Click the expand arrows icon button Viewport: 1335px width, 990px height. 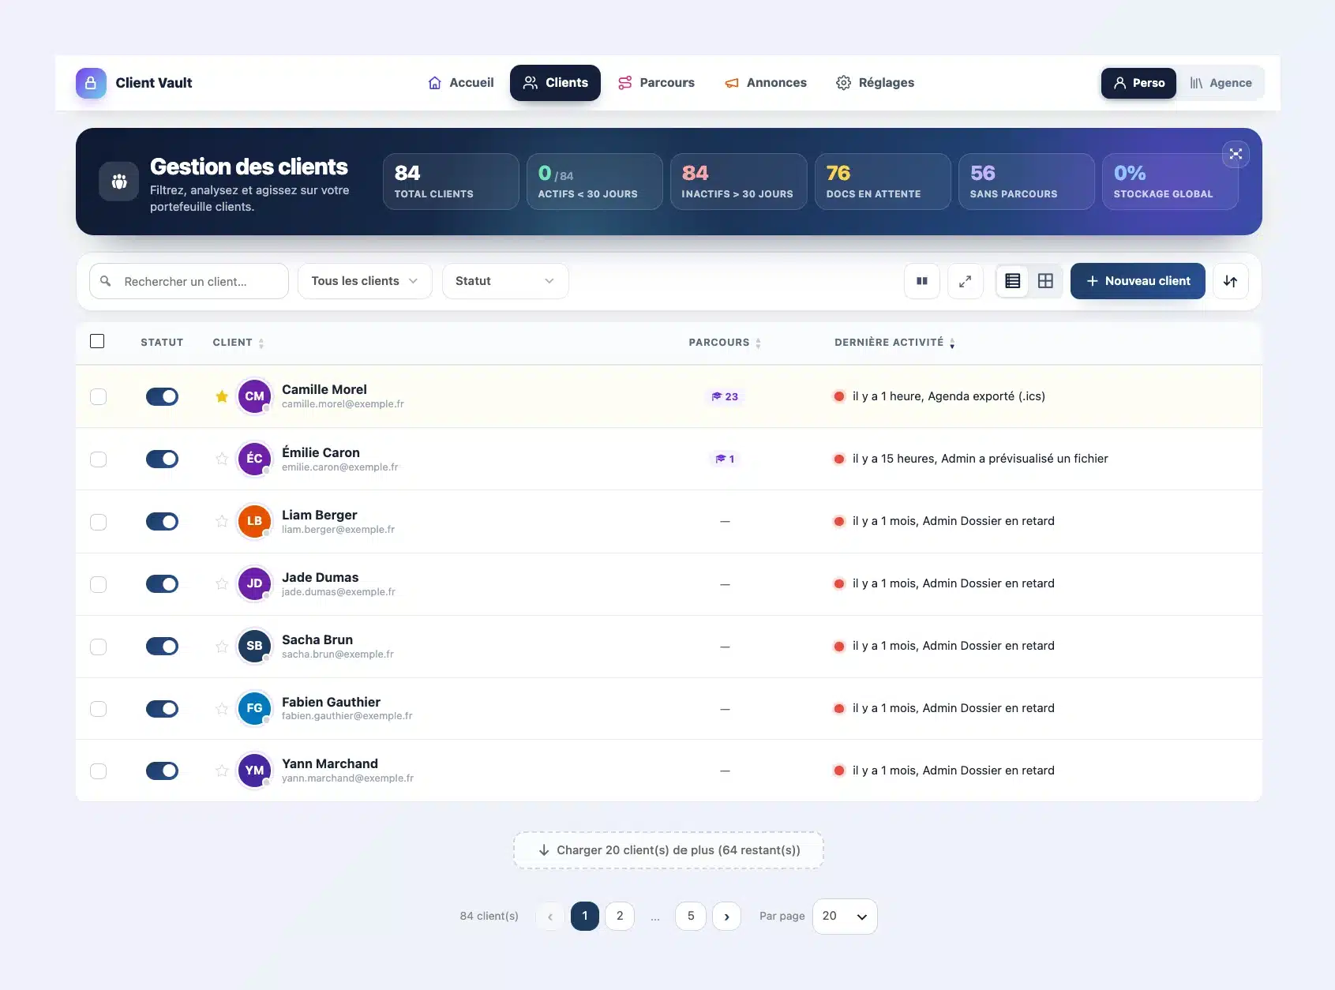(965, 281)
